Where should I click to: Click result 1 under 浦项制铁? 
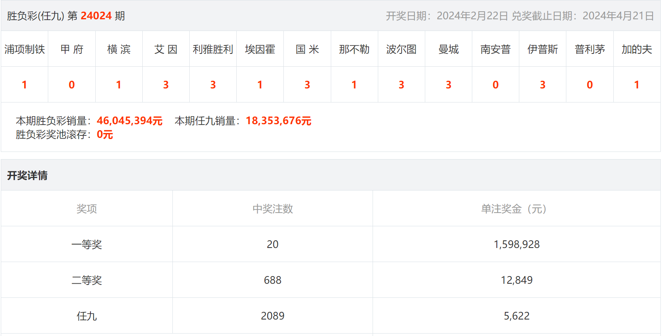pyautogui.click(x=25, y=84)
